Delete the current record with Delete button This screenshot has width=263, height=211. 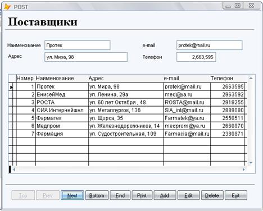(212, 195)
